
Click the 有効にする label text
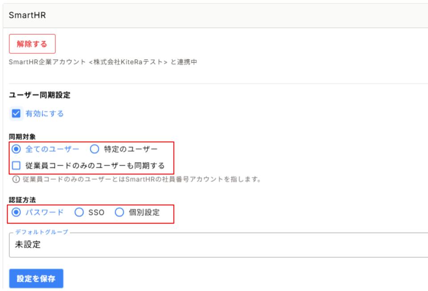[x=45, y=114]
